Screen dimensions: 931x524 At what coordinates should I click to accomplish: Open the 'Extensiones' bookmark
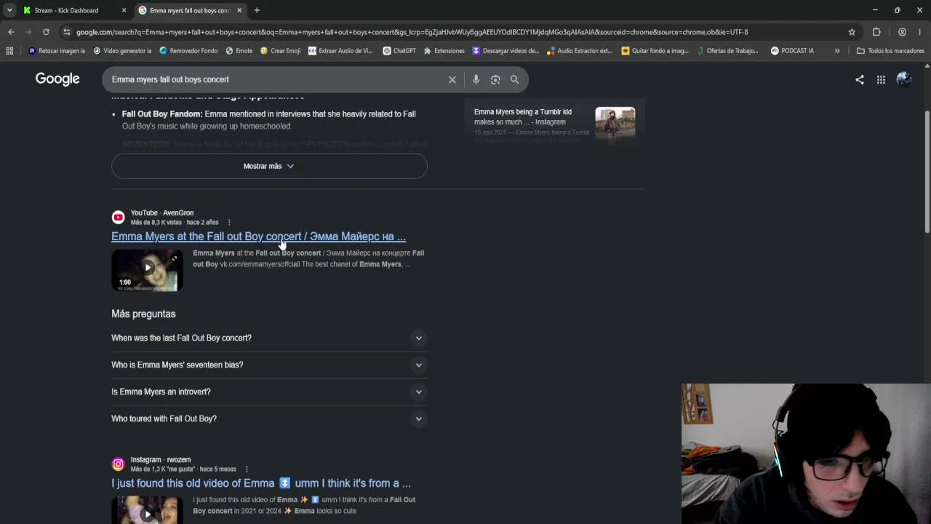click(x=444, y=51)
